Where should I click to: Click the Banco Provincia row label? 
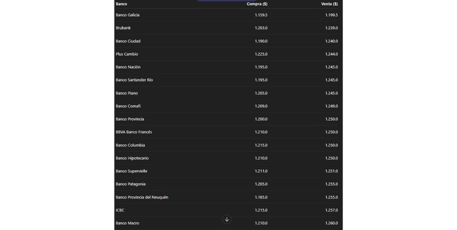click(130, 119)
